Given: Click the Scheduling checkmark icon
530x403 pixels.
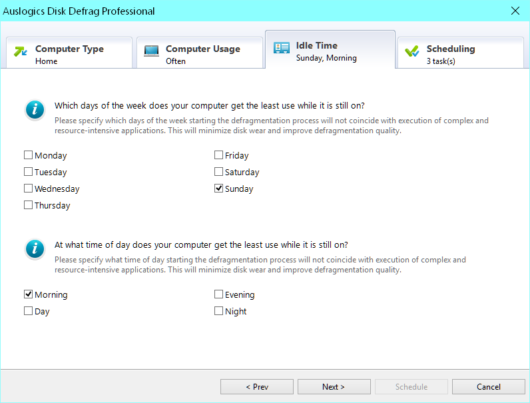Looking at the screenshot, I should pos(412,51).
